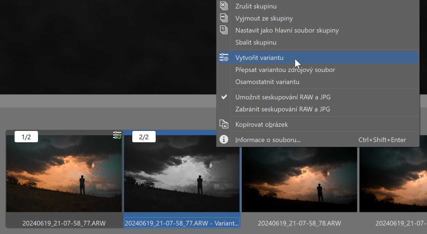Collapse group via Sbalit skupinu
The image size is (427, 234).
click(x=256, y=42)
